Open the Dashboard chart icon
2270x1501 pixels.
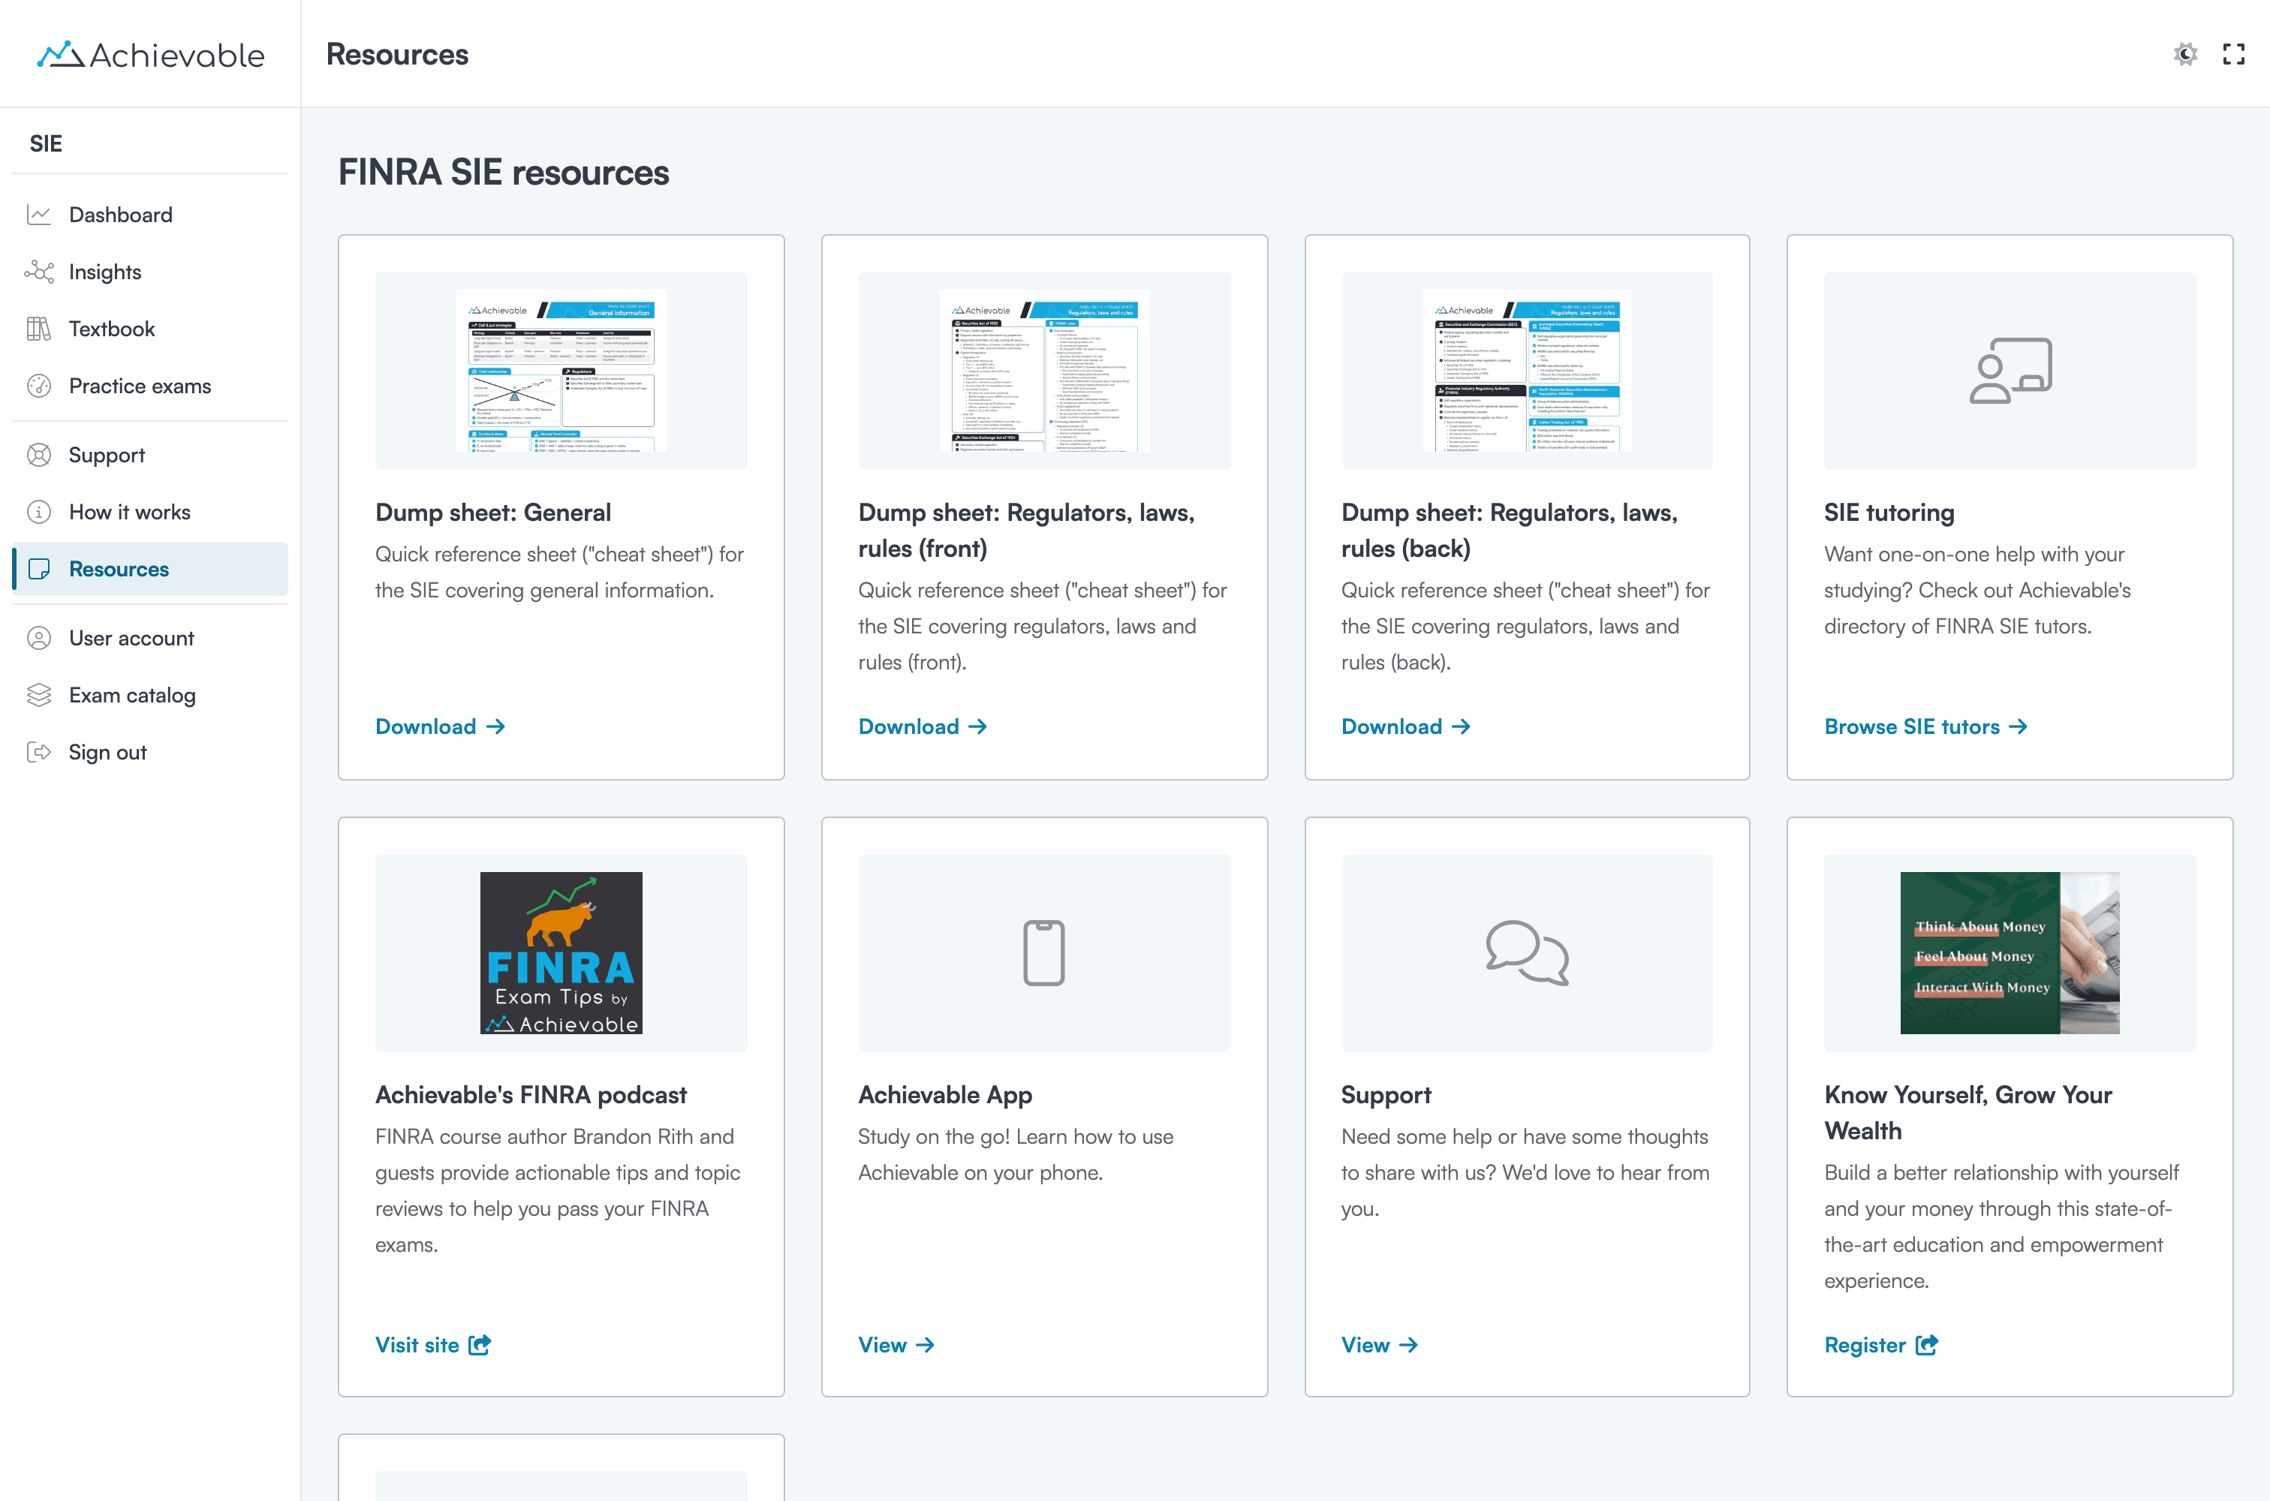tap(39, 215)
